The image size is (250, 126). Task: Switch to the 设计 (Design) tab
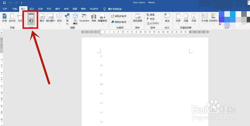pyautogui.click(x=32, y=9)
